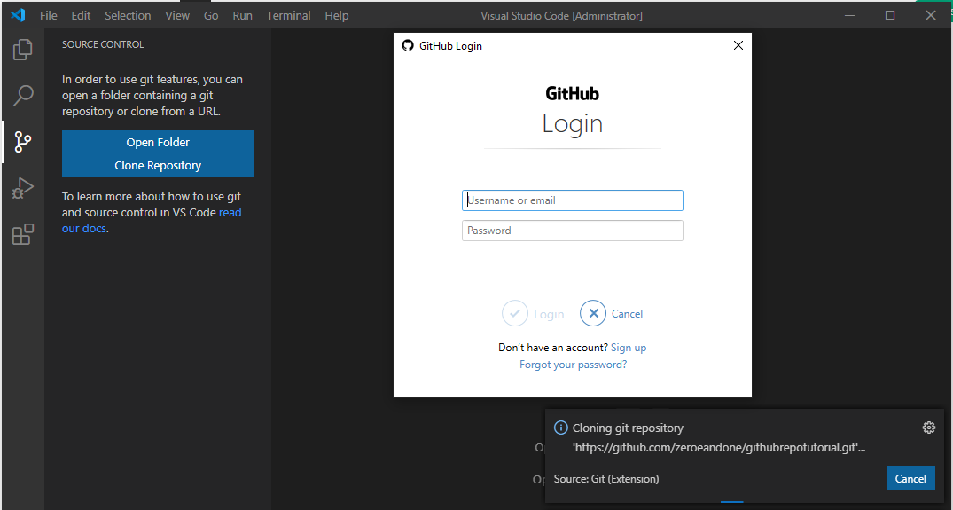Viewport: 953px width, 510px height.
Task: Open notification settings gear icon
Action: coord(928,428)
